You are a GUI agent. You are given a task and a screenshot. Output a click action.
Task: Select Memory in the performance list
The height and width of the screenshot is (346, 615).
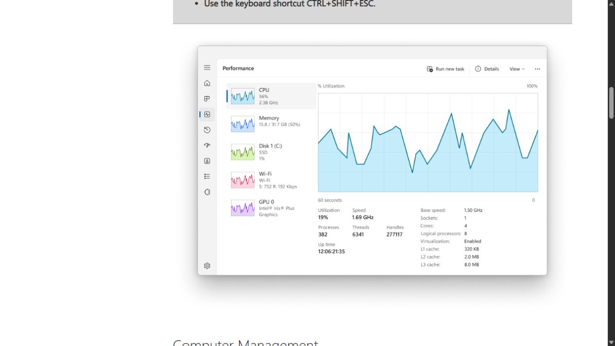[271, 124]
